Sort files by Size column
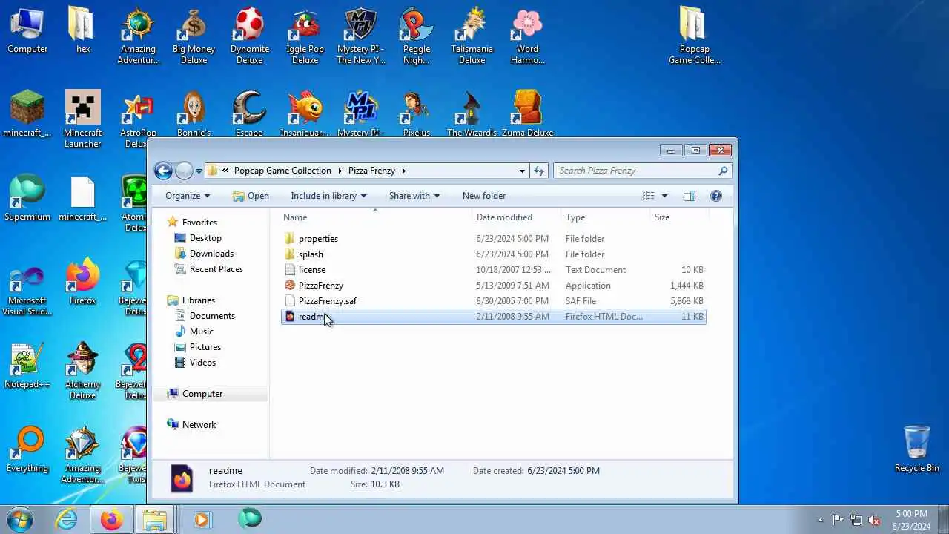The height and width of the screenshot is (534, 949). point(678,217)
